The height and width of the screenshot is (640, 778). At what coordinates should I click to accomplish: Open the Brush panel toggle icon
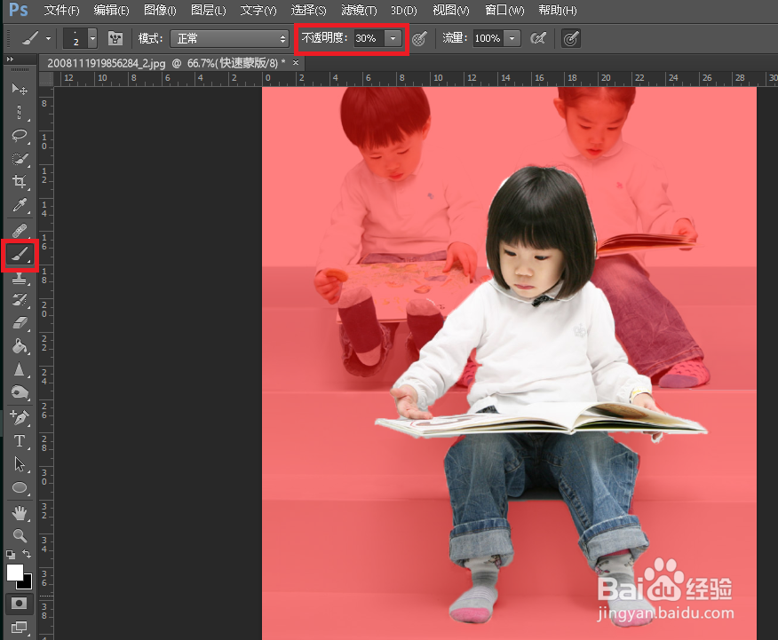(115, 38)
